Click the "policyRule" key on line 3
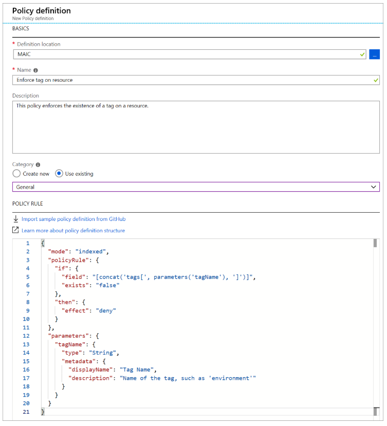The width and height of the screenshot is (387, 426). coord(68,260)
